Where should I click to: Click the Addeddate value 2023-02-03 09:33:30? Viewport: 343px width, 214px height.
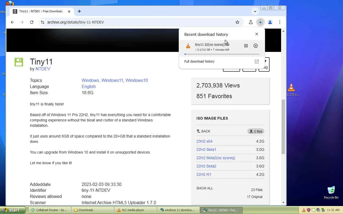pos(102,185)
